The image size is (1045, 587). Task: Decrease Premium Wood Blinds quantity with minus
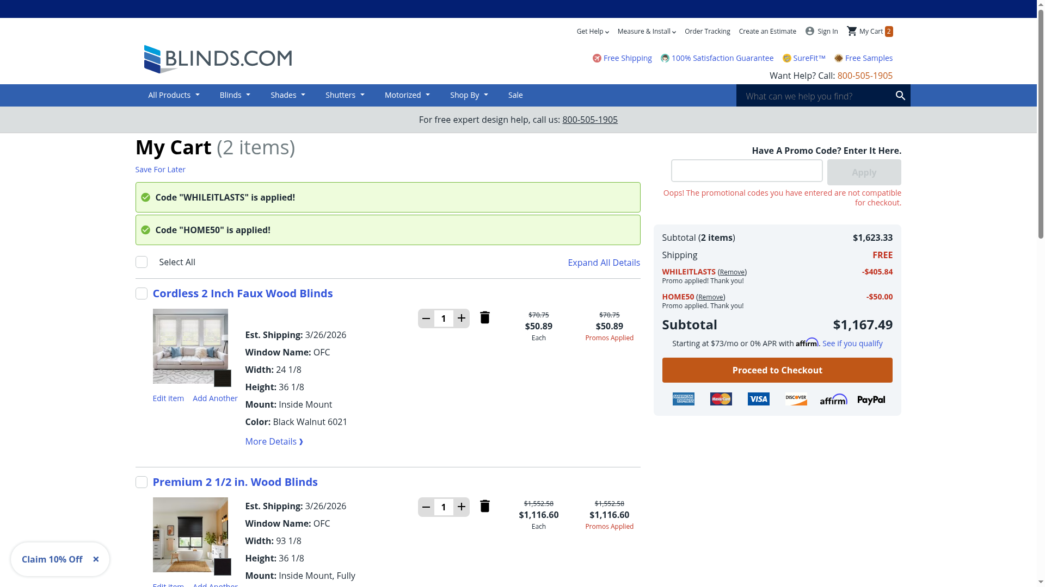pyautogui.click(x=426, y=507)
